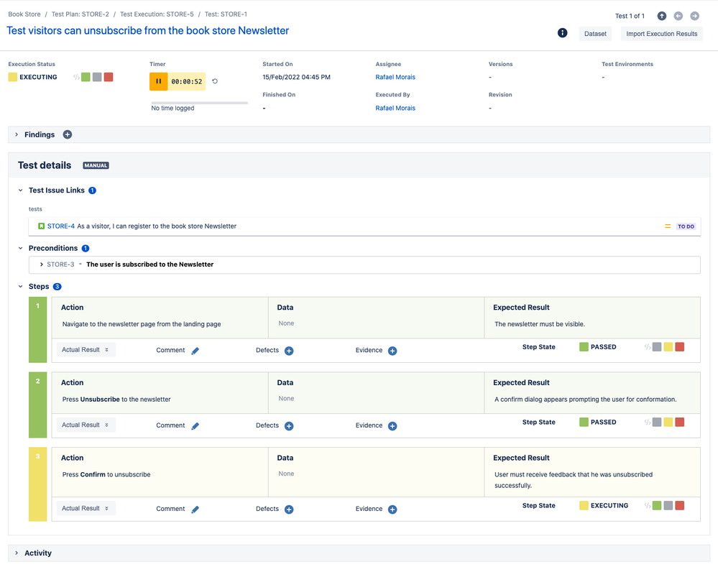Add a defect to step 2
This screenshot has height=572, width=718.
click(289, 426)
